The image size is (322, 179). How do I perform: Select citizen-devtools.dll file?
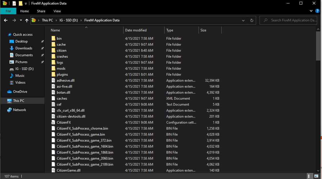[71, 116]
